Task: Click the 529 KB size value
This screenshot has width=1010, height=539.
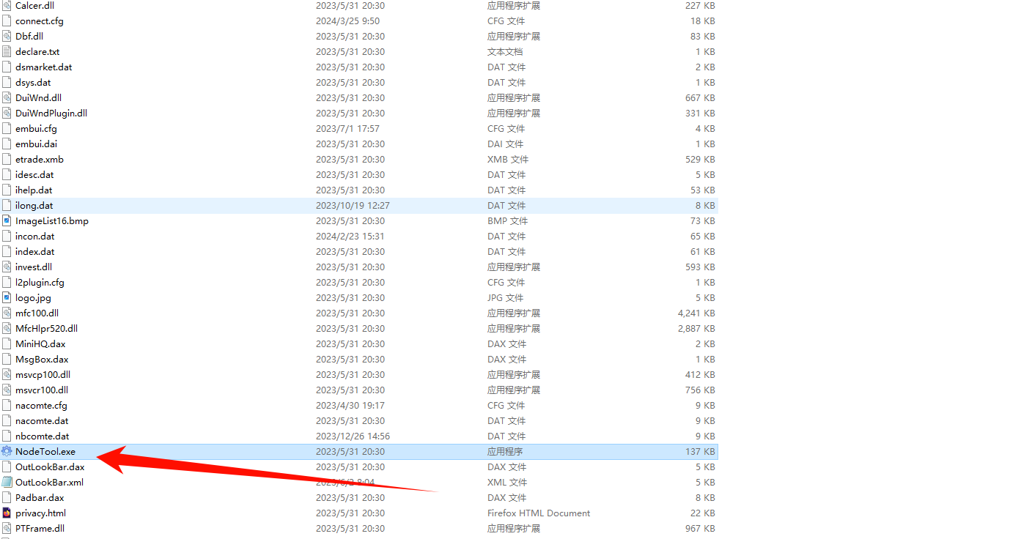Action: coord(701,160)
